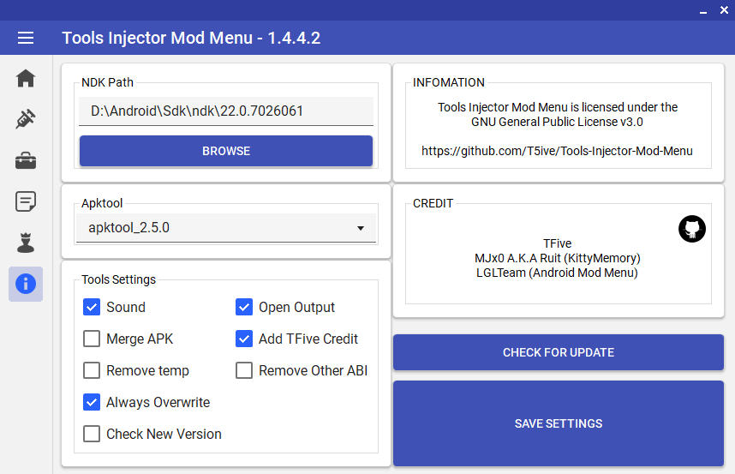Click the 'TFive' credit text
Viewport: 735px width, 474px height.
click(558, 243)
